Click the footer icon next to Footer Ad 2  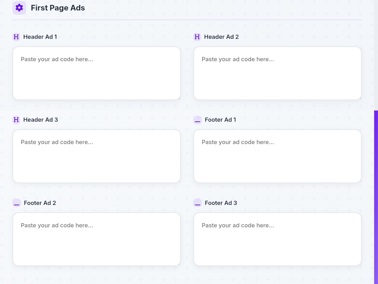point(16,203)
